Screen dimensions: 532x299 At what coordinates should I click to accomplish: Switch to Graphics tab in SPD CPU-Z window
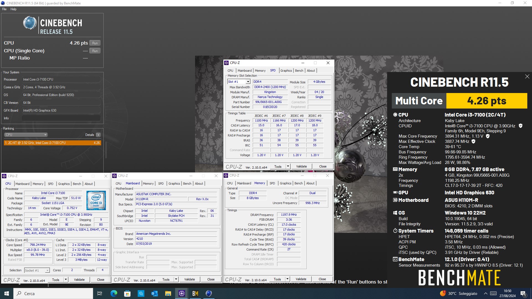(286, 71)
